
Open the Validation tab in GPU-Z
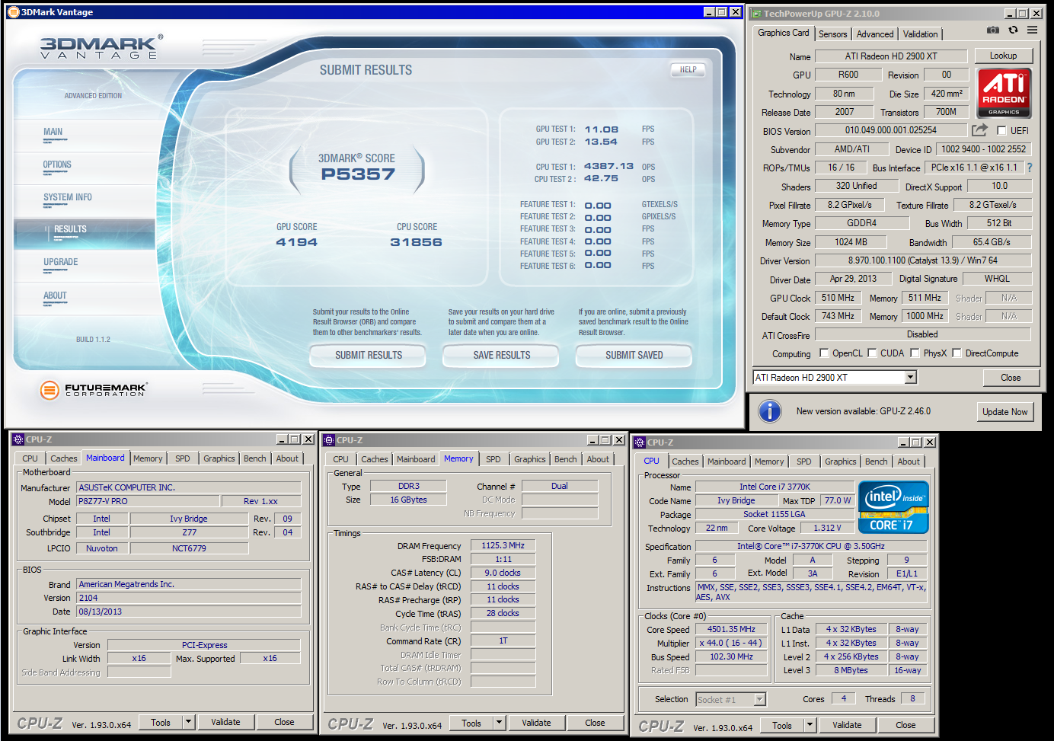tap(920, 34)
